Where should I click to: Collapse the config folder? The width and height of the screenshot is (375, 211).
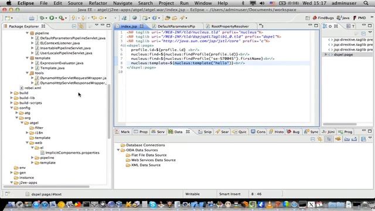pos(11,108)
